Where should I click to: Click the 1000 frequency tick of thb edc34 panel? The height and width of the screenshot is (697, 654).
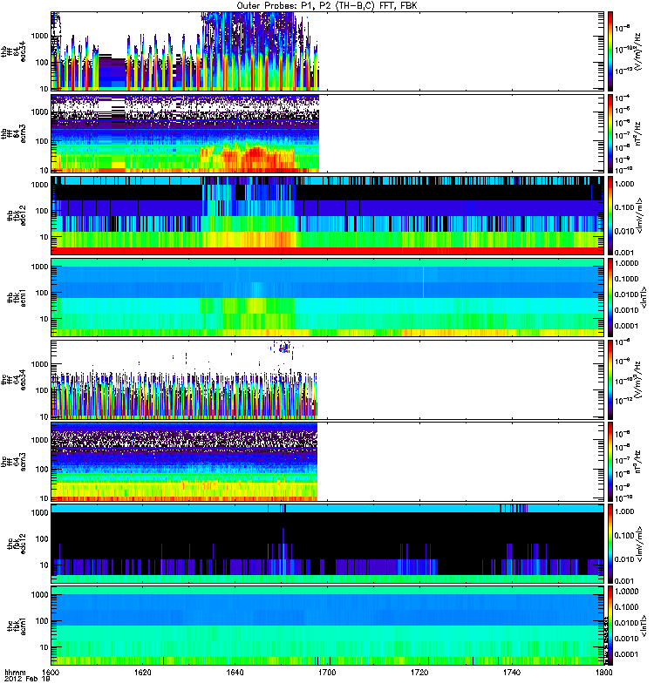coord(39,36)
